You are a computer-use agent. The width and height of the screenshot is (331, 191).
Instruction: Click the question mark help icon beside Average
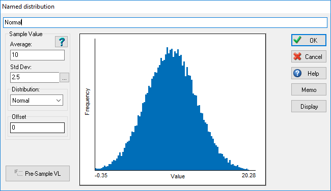point(61,42)
